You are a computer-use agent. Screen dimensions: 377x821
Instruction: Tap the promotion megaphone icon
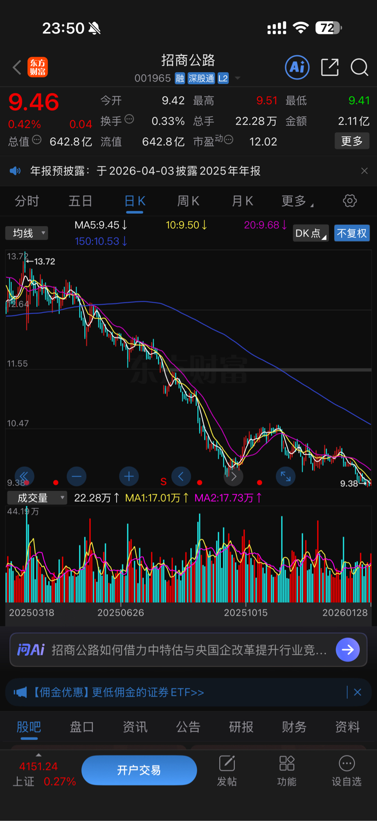20,692
